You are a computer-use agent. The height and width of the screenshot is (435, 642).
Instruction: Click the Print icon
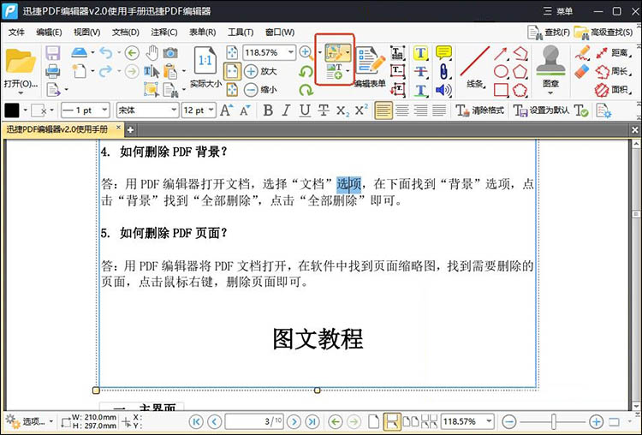coord(53,71)
